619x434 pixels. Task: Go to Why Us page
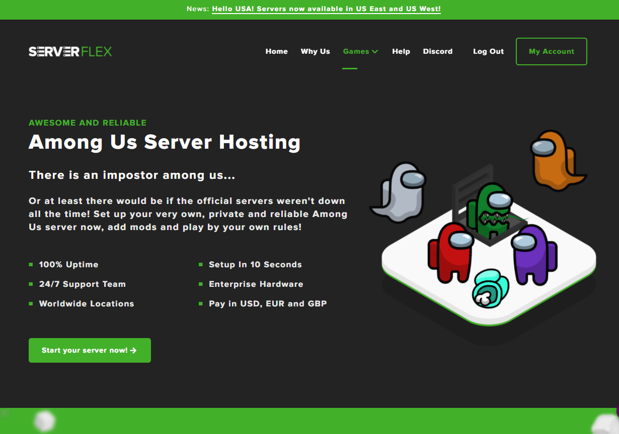tap(316, 51)
